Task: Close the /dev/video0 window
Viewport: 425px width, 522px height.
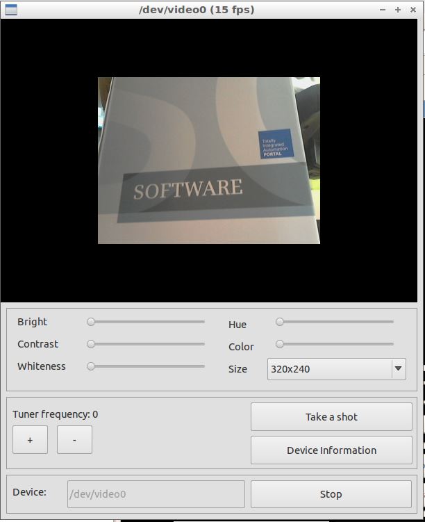Action: point(412,10)
